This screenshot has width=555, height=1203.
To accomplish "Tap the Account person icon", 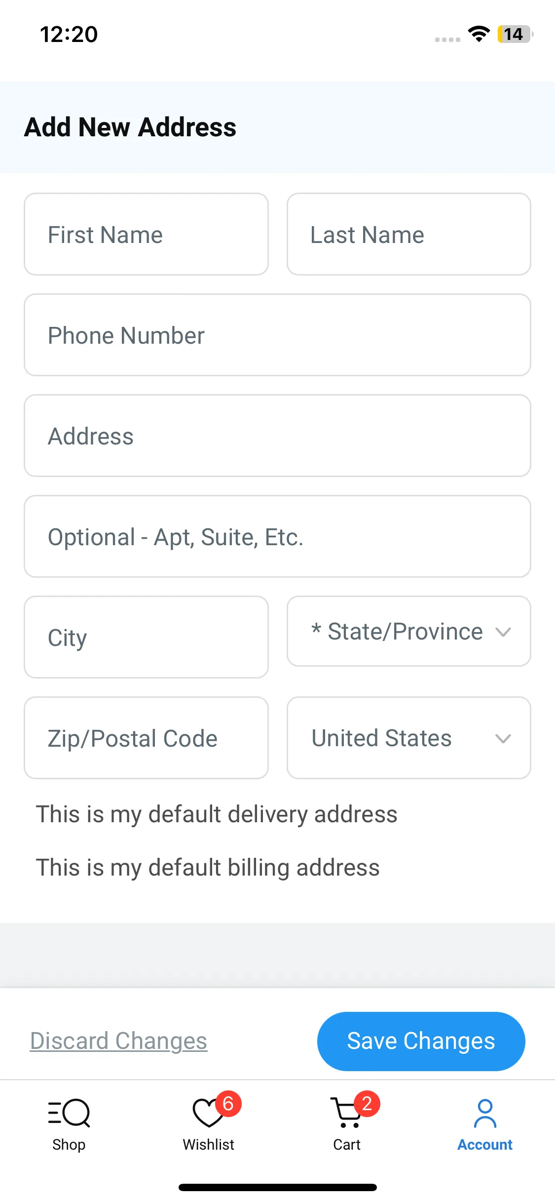I will (485, 1113).
